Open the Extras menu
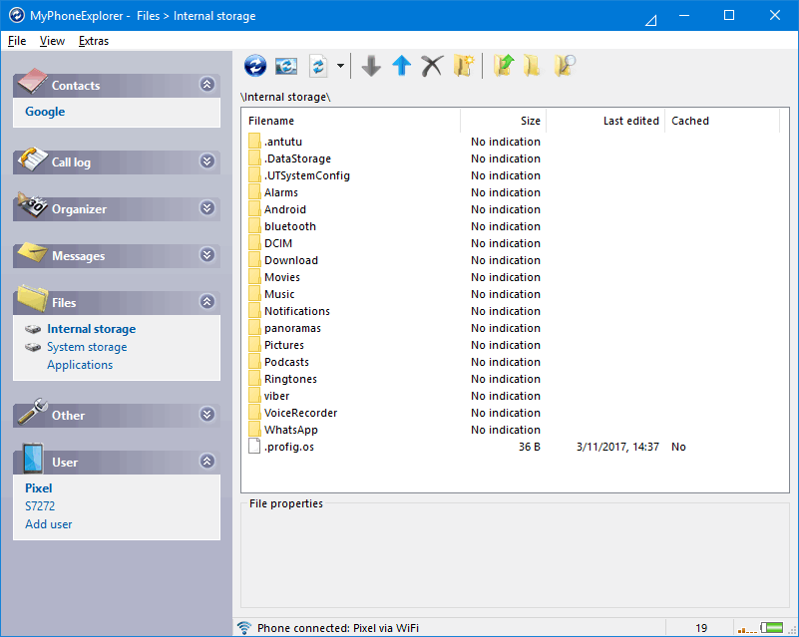The width and height of the screenshot is (799, 637). coord(93,41)
